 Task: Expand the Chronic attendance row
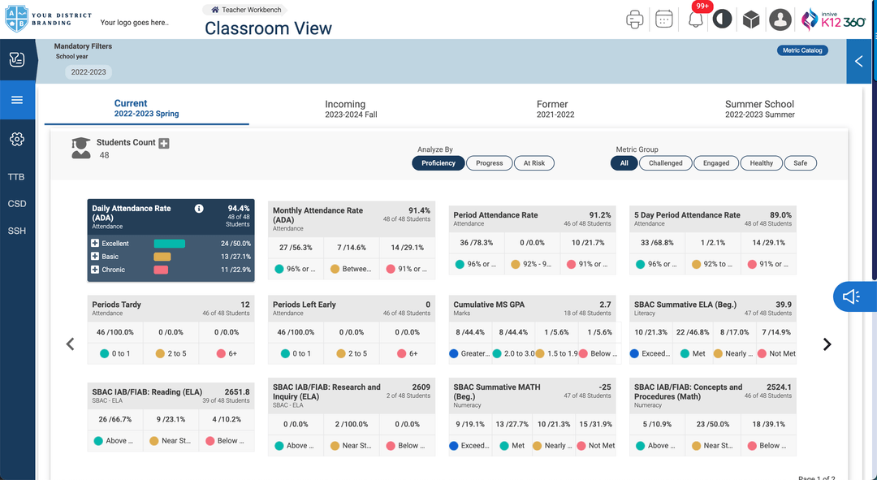(x=95, y=270)
